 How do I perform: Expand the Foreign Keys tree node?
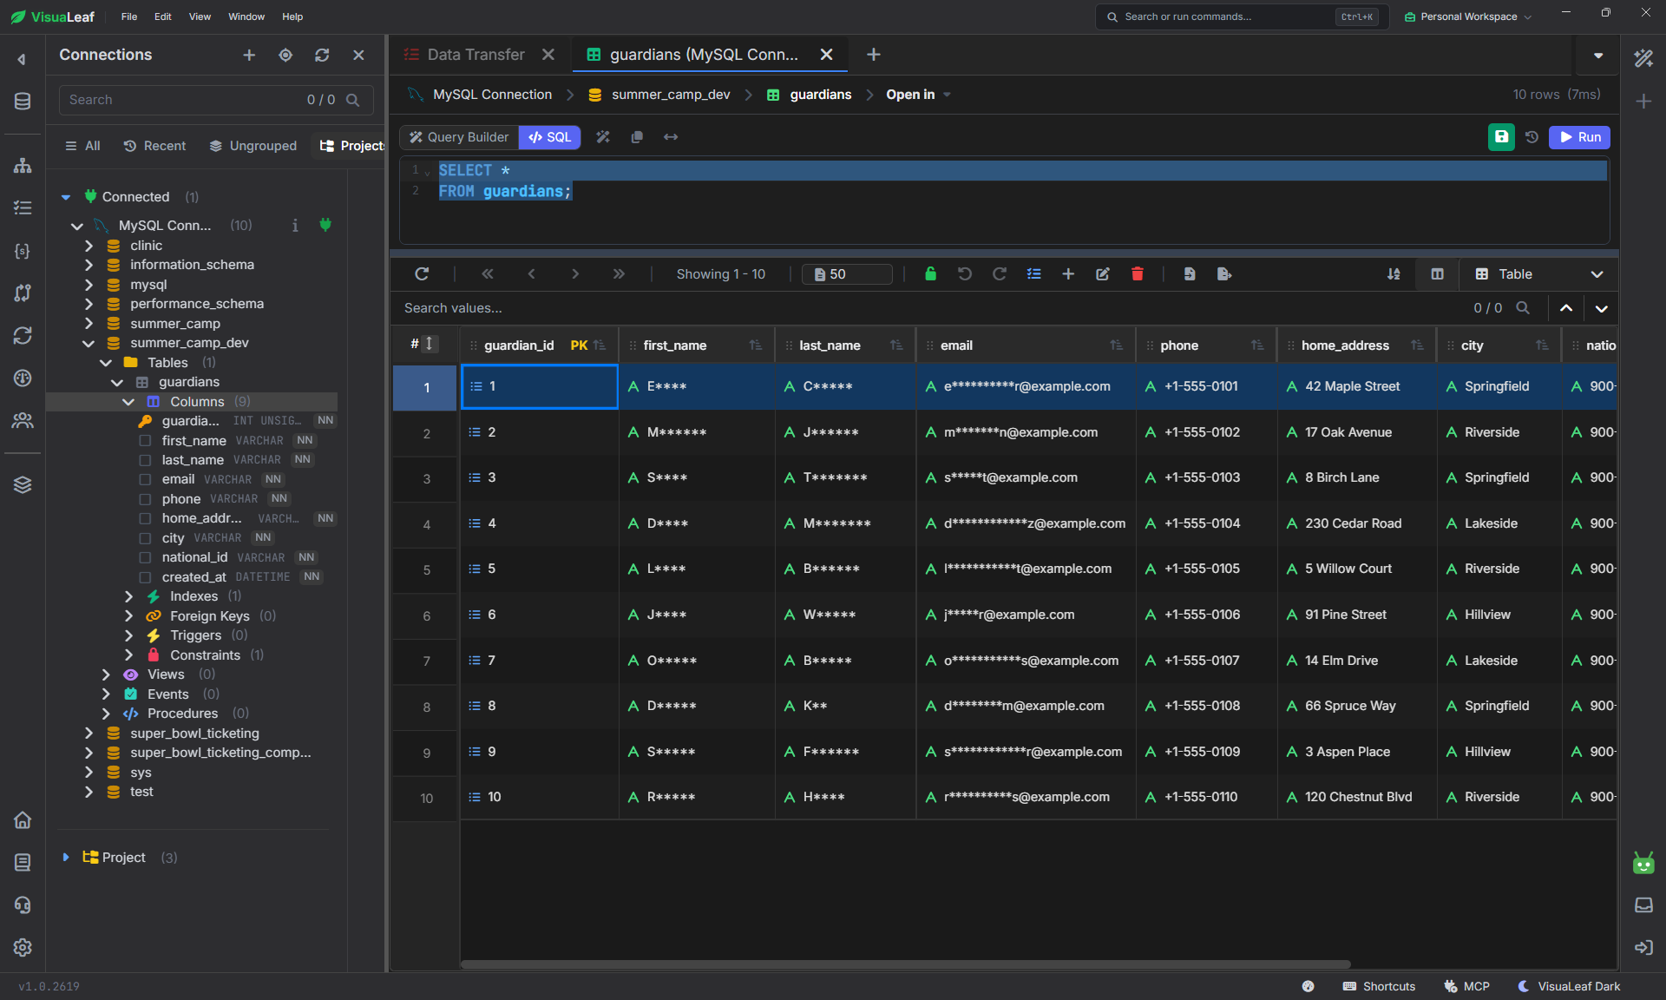(128, 616)
